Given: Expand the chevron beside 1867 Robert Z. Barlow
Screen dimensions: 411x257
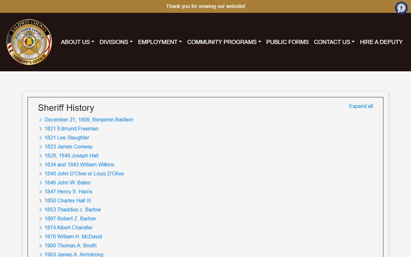Looking at the screenshot, I should 40,219.
